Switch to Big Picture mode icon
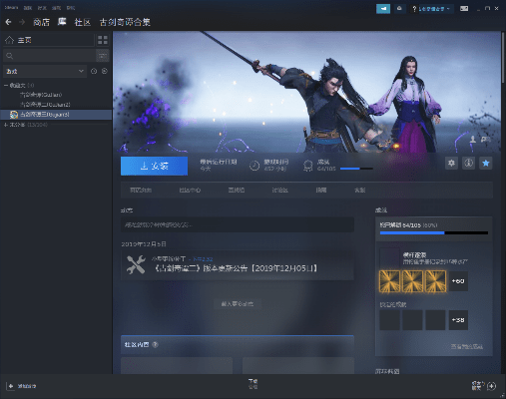506x399 pixels. tap(464, 9)
